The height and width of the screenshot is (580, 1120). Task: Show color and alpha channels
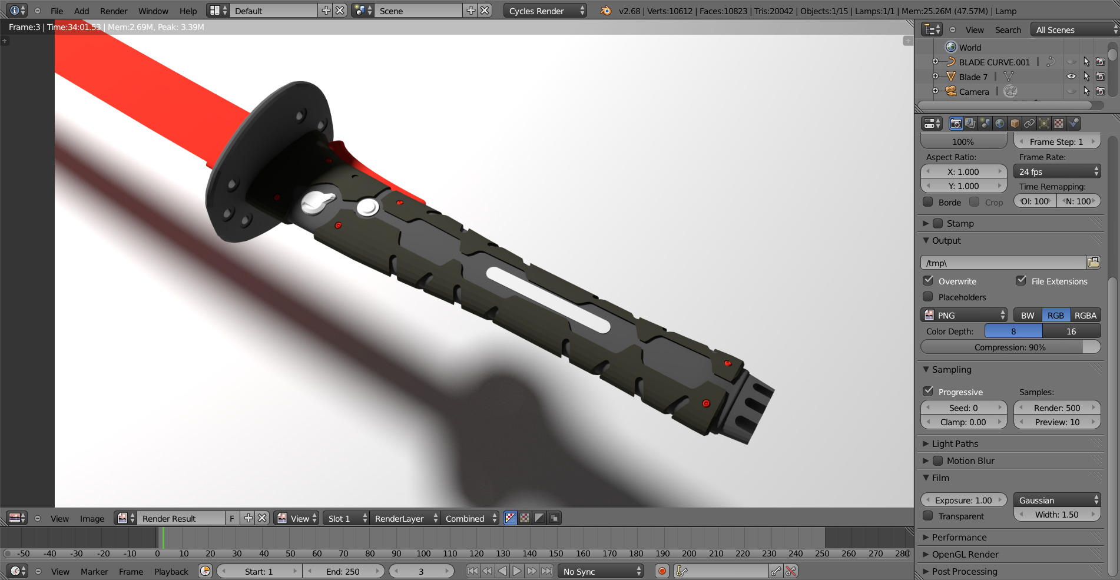click(510, 518)
